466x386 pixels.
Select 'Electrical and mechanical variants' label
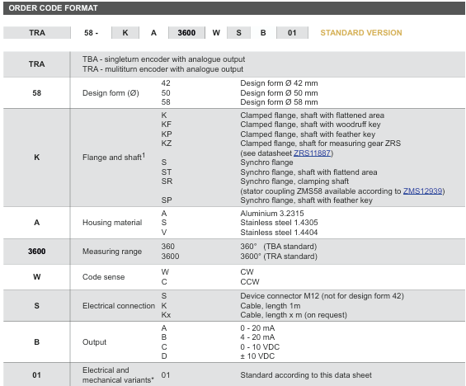tap(118, 375)
